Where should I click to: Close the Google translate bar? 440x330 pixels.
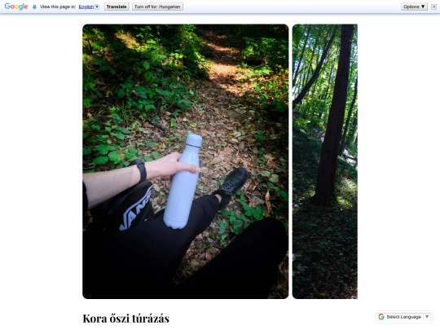click(x=433, y=7)
